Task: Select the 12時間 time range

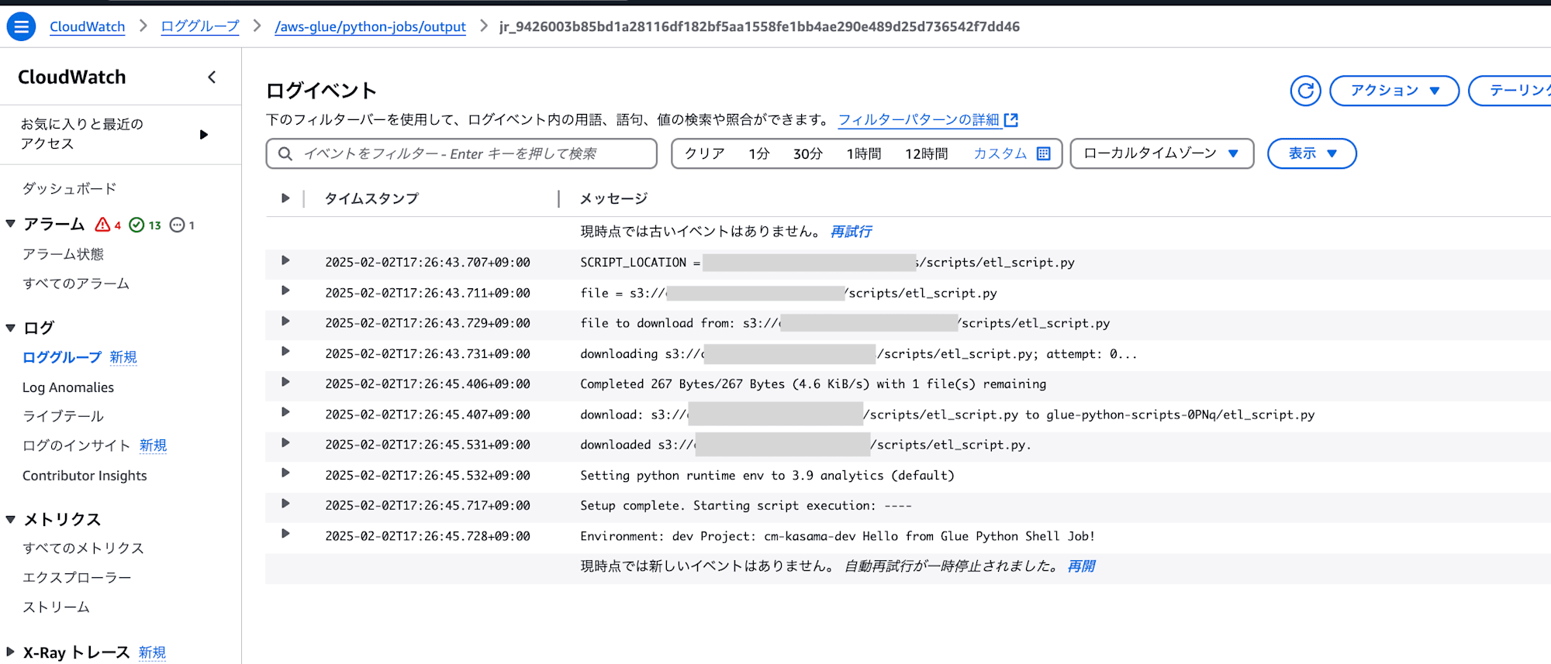Action: 927,153
